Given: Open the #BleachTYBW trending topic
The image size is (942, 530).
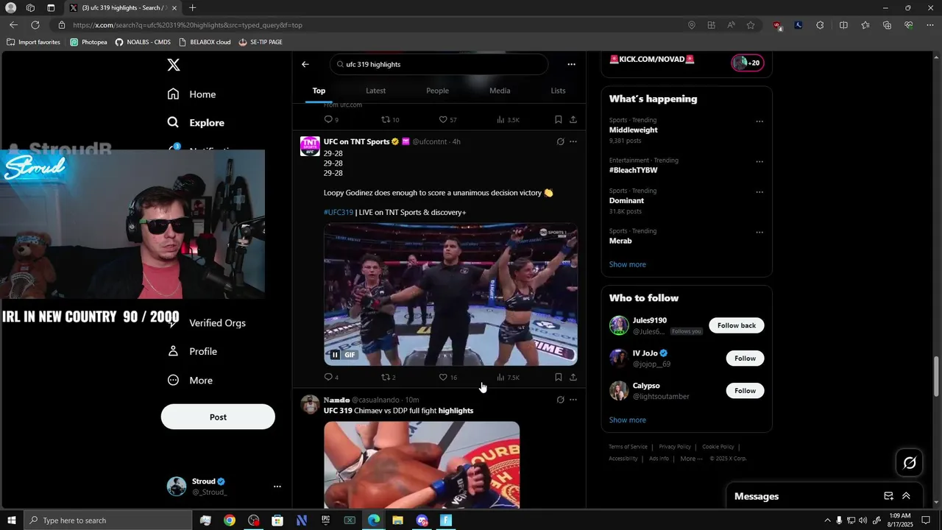Looking at the screenshot, I should click(x=633, y=170).
